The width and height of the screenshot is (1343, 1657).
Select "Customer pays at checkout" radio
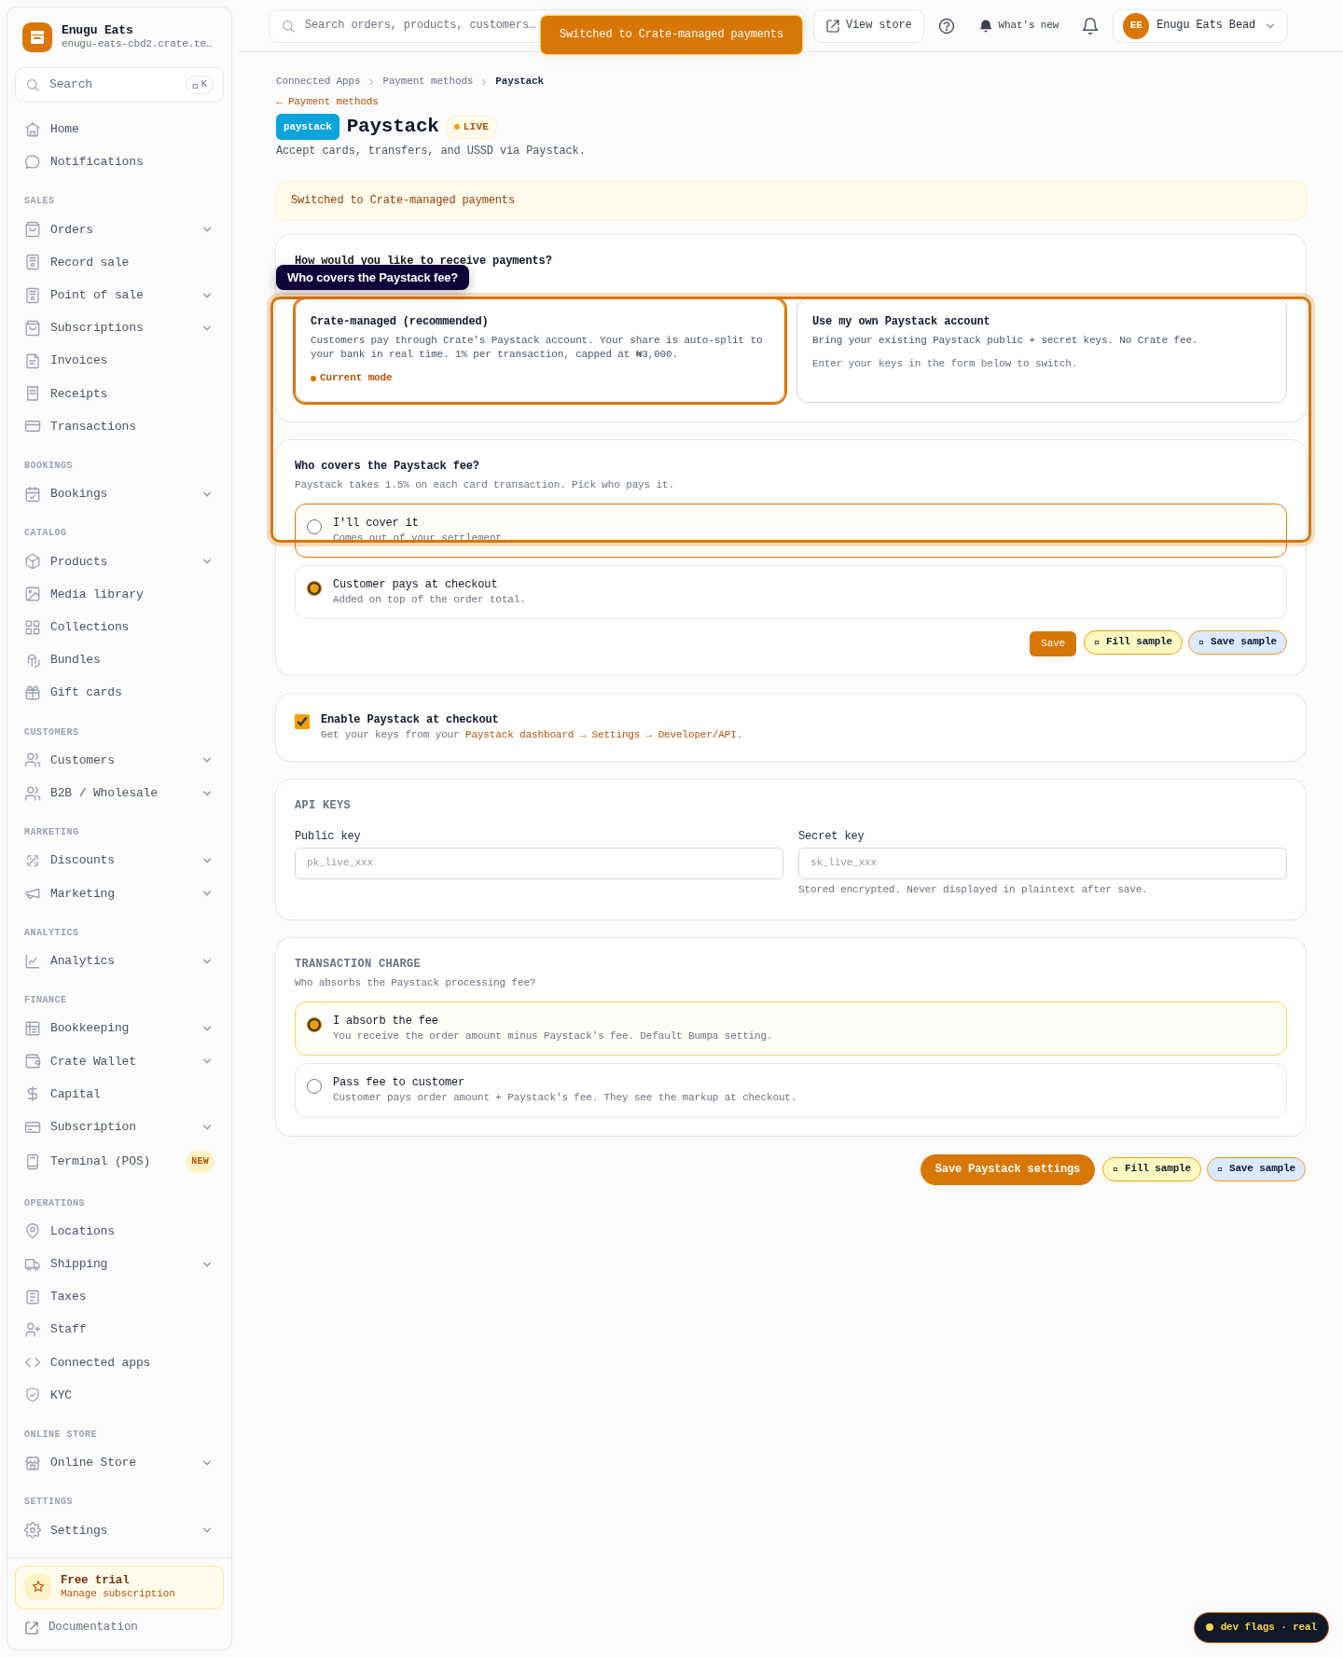[314, 588]
